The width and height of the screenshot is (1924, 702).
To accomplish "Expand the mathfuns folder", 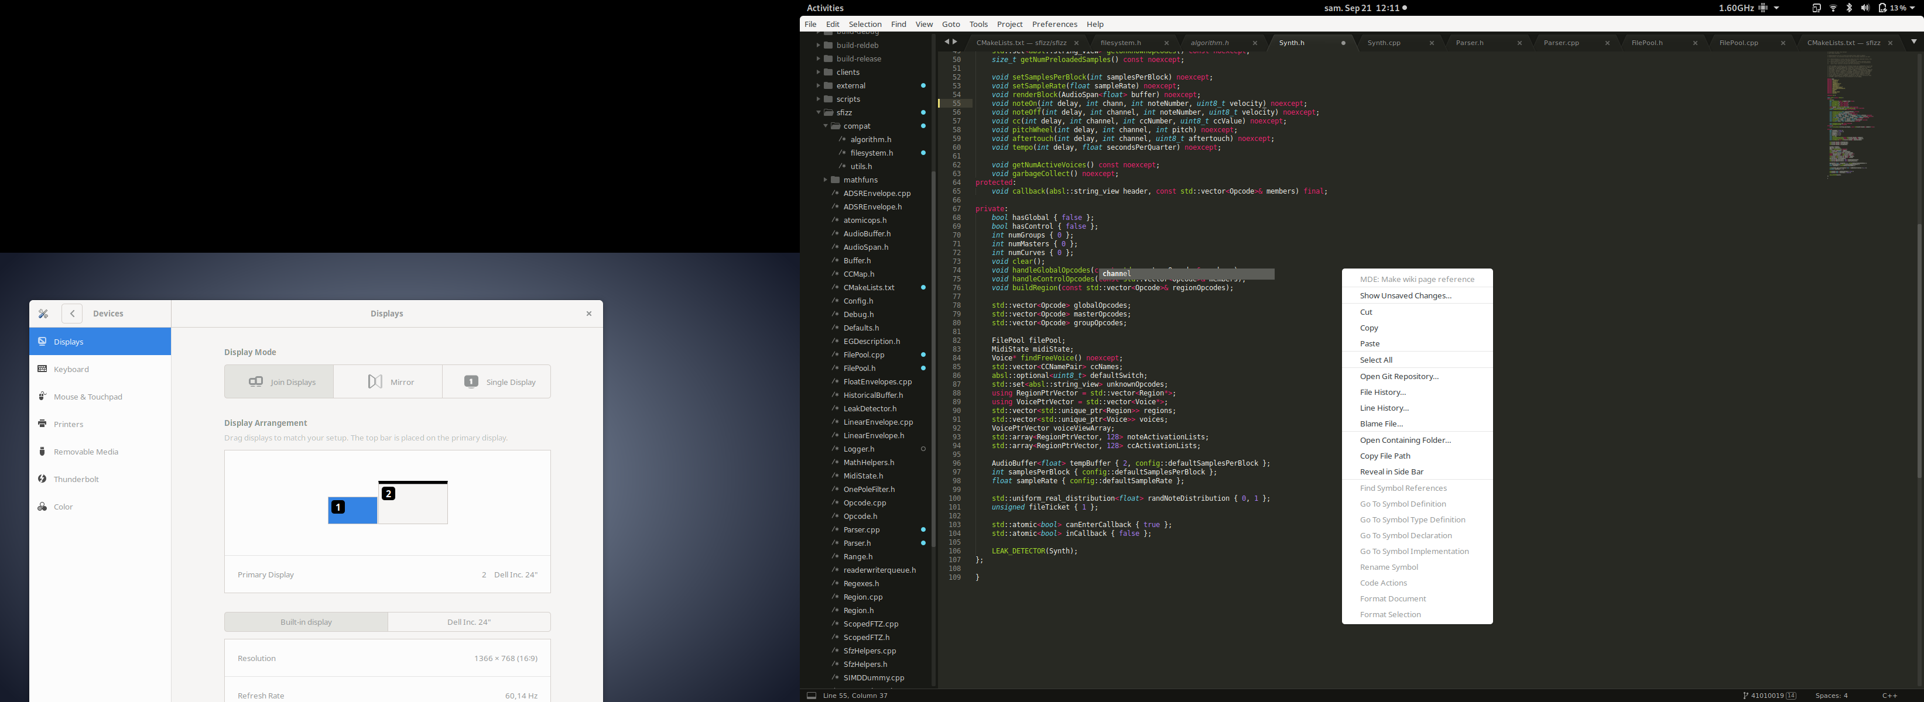I will [826, 179].
